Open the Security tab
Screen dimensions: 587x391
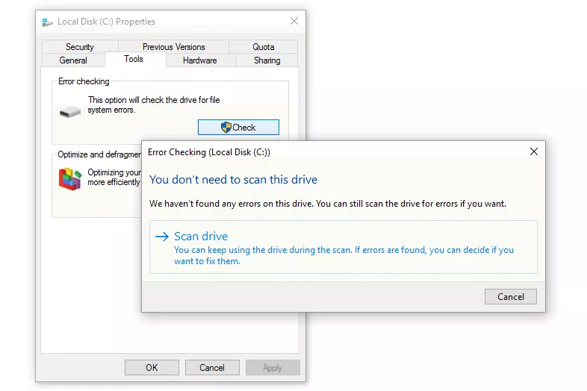click(x=80, y=47)
